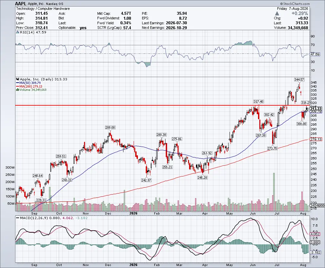325x268 pixels.
Task: Click the Low value 310.74
Action: [41, 23]
